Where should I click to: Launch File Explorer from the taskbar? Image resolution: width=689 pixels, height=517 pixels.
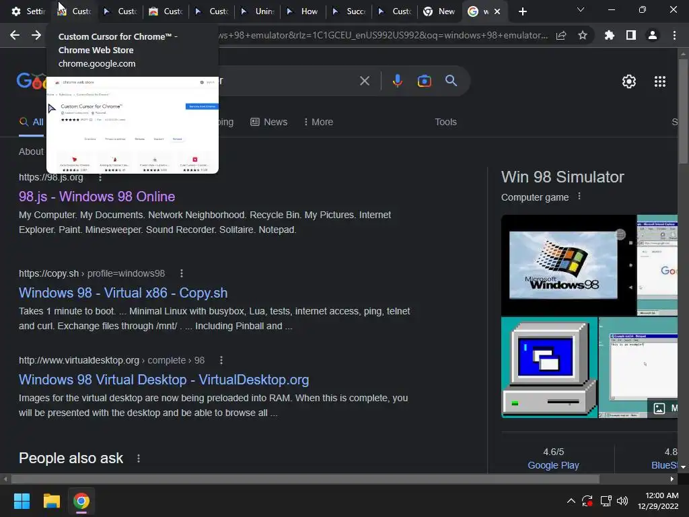(51, 501)
